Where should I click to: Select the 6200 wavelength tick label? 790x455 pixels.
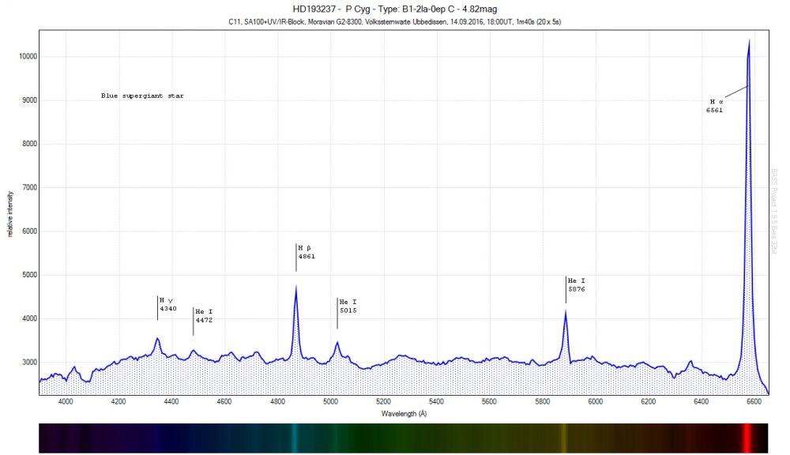(x=649, y=401)
